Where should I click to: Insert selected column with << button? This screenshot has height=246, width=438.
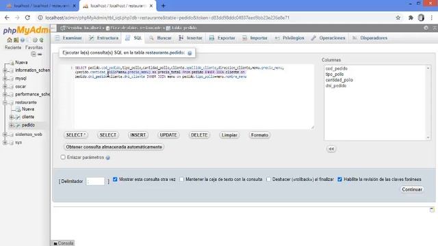[x=331, y=149]
